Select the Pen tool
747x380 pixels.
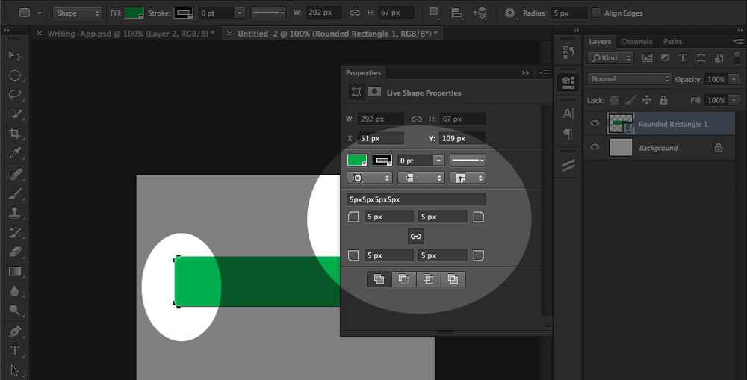(x=14, y=331)
